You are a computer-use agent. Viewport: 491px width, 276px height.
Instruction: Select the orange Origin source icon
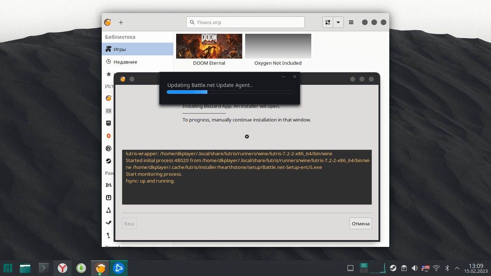(x=108, y=136)
